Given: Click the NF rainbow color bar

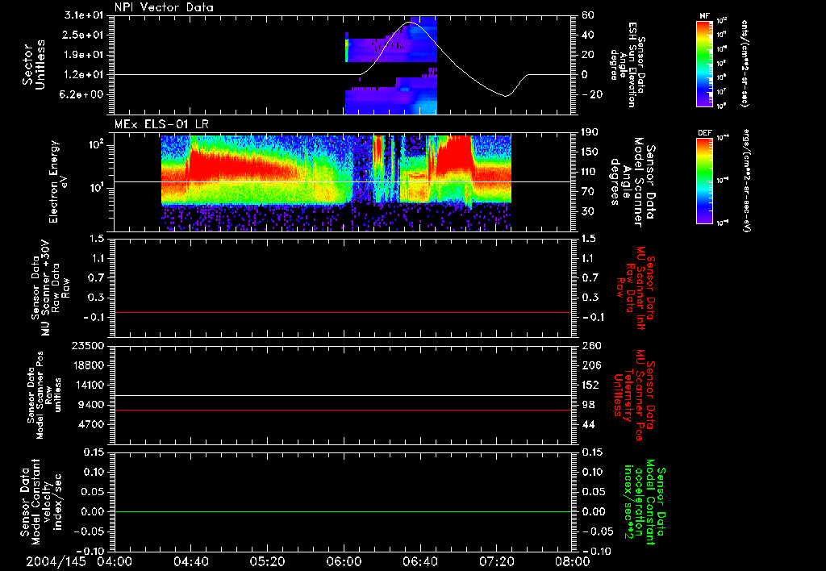Looking at the screenshot, I should [x=705, y=63].
